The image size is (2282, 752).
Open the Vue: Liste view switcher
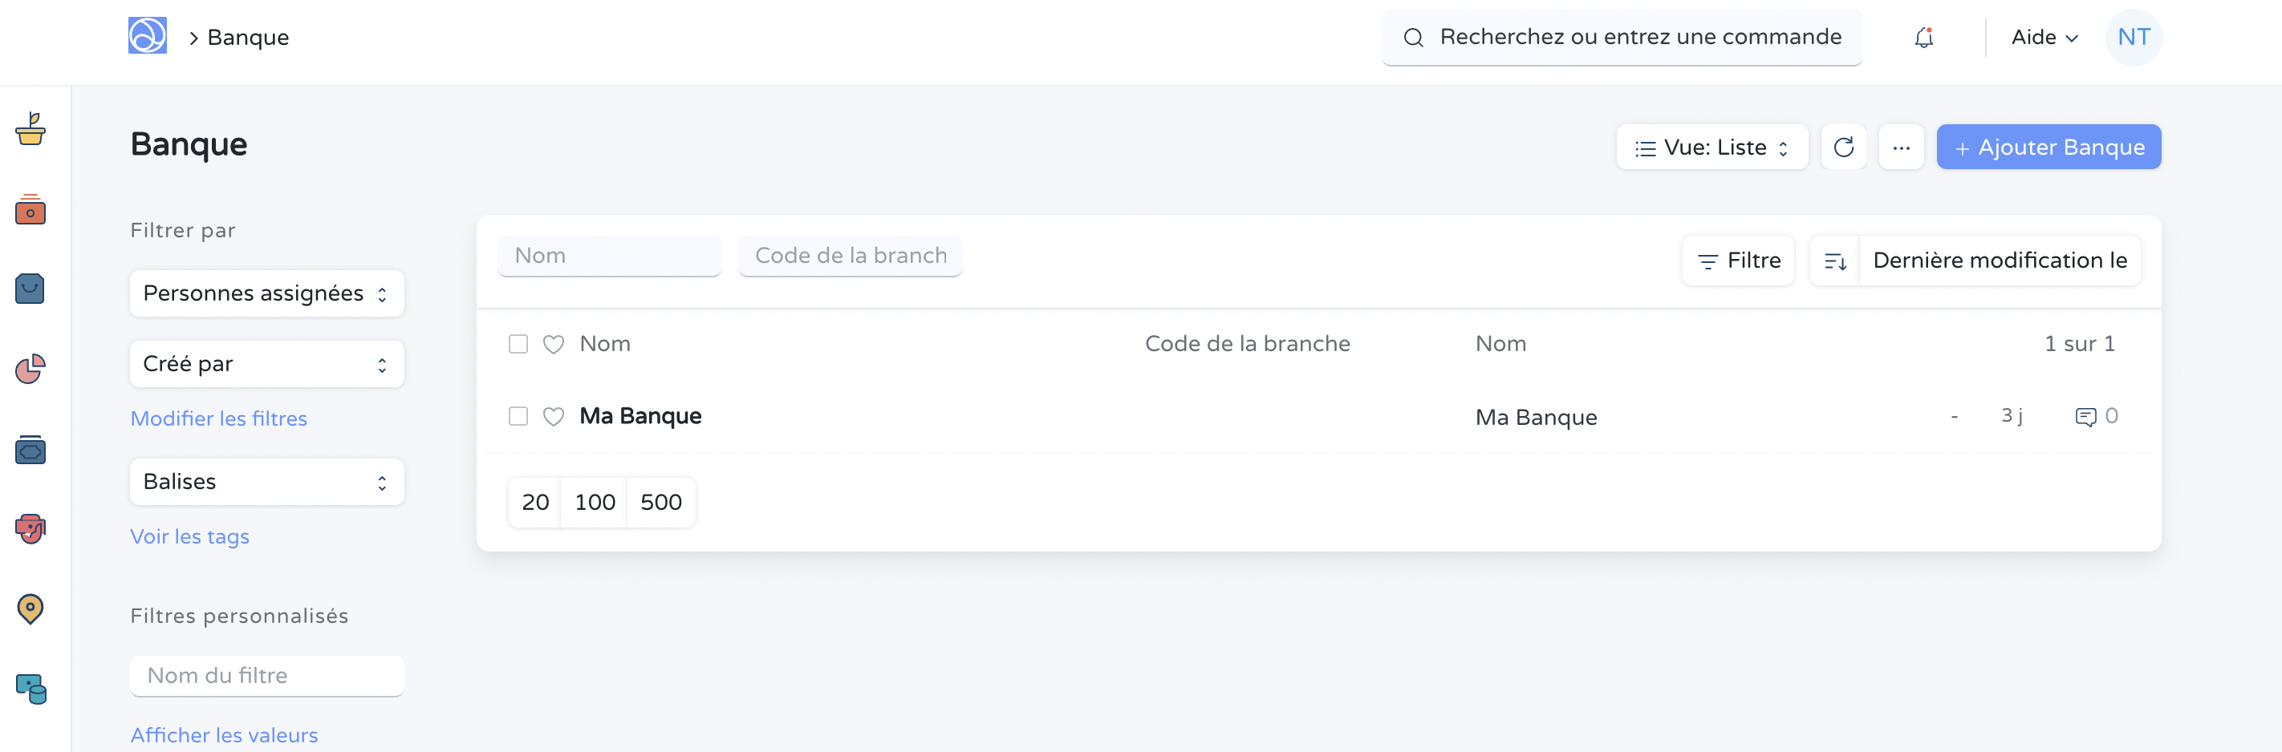point(1711,147)
